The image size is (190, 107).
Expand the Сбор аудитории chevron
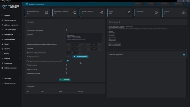point(20,39)
